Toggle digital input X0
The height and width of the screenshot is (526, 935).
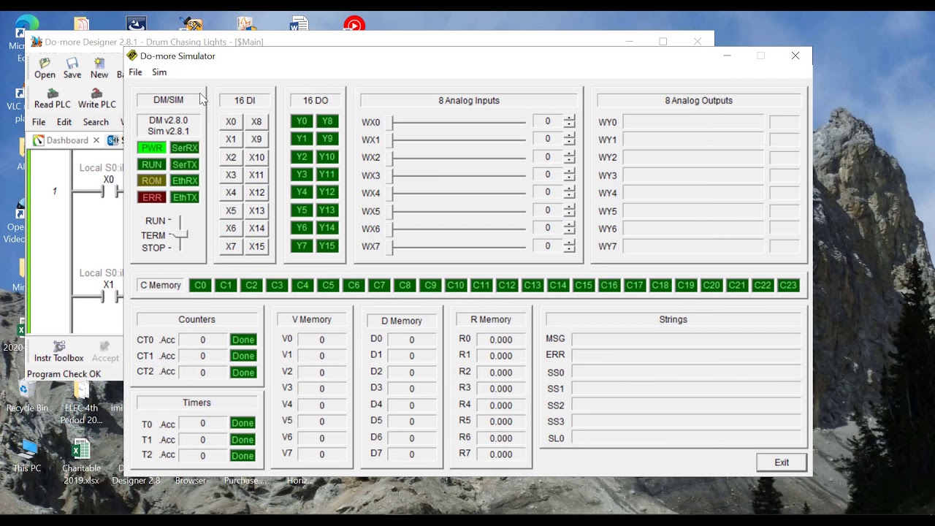pos(231,122)
